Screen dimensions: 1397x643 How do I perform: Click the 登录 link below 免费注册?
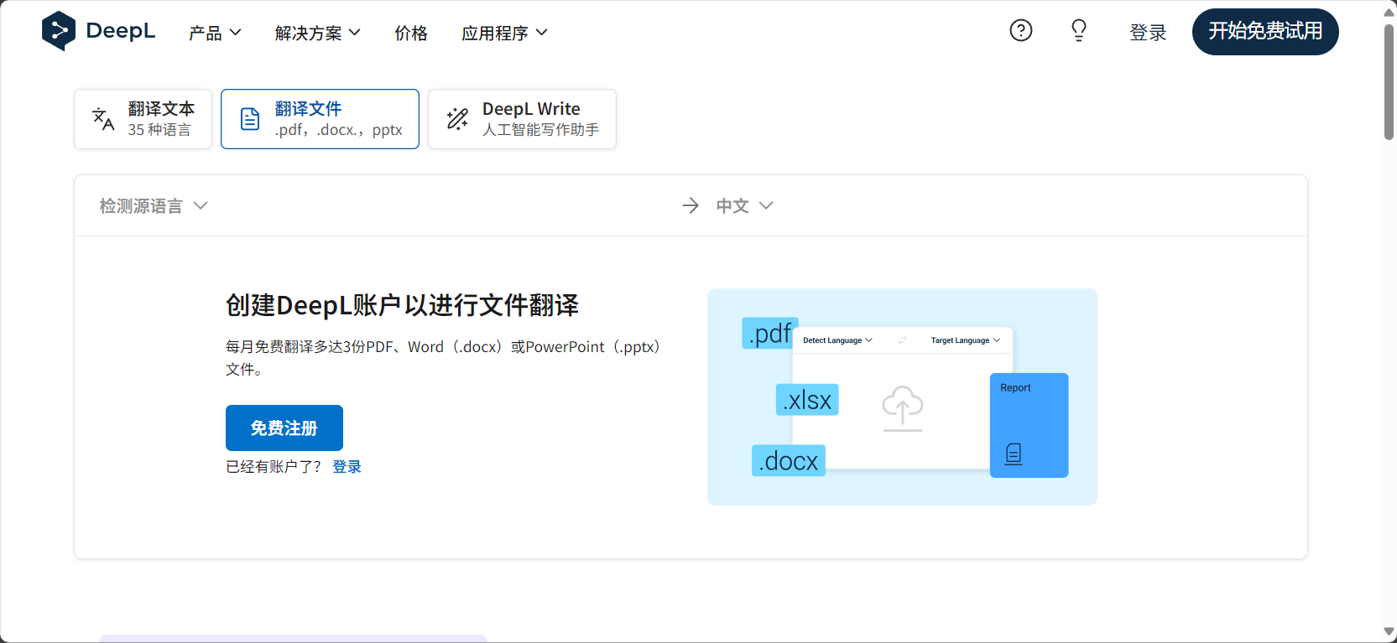click(x=347, y=467)
